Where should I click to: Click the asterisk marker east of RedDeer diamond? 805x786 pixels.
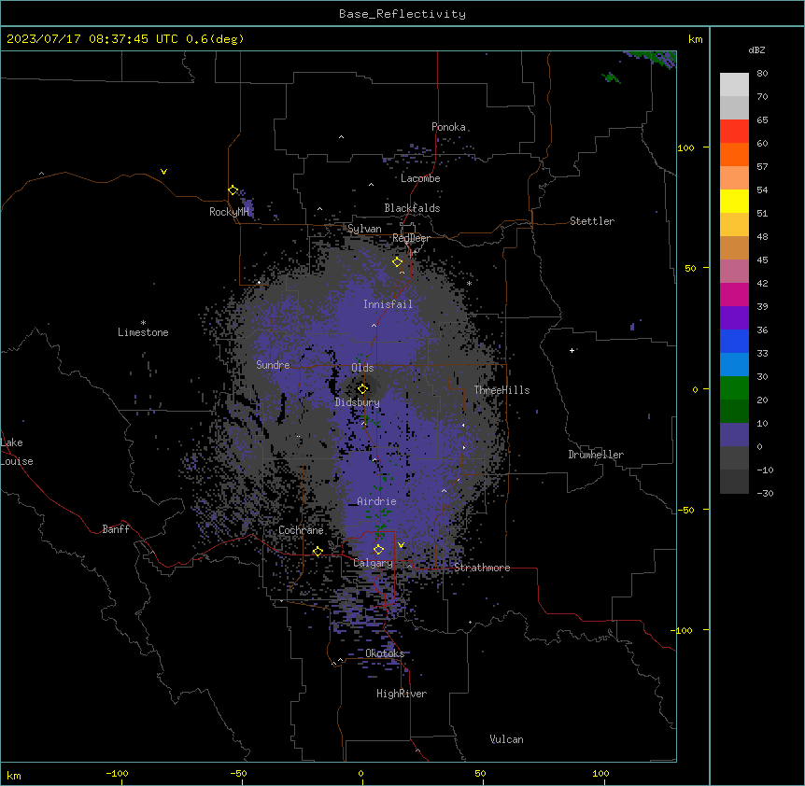(469, 283)
